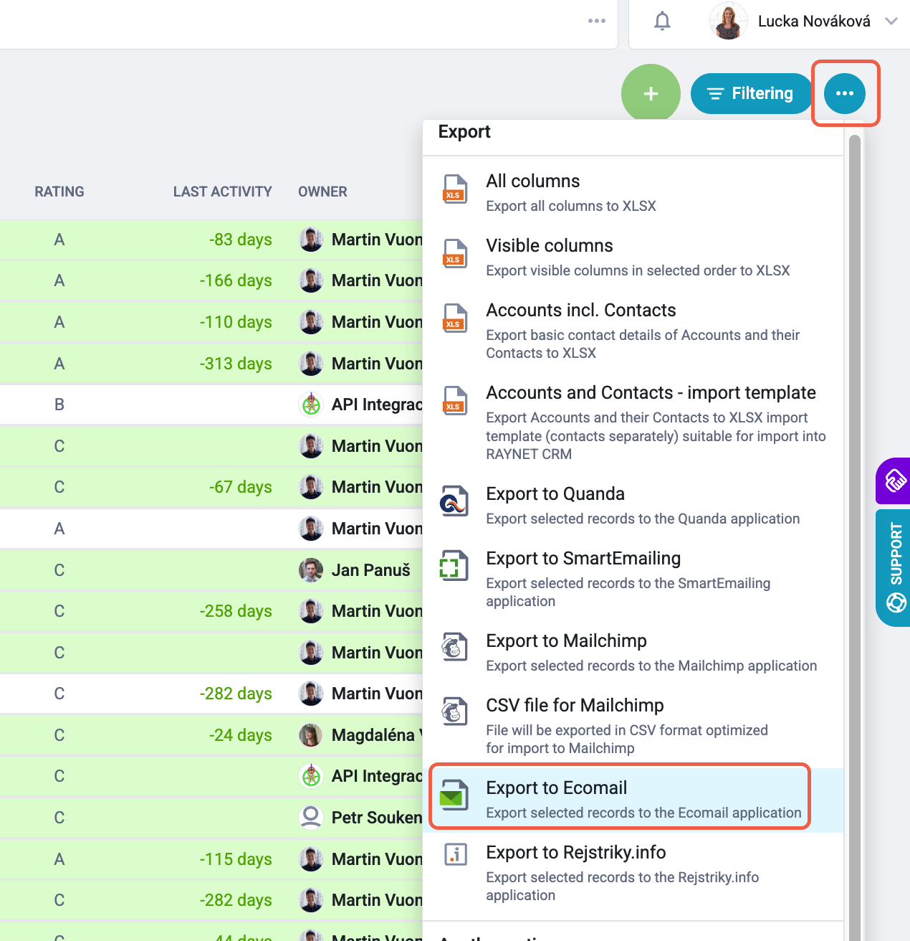Click the XLS icon for All columns
The image size is (910, 941).
click(x=455, y=189)
